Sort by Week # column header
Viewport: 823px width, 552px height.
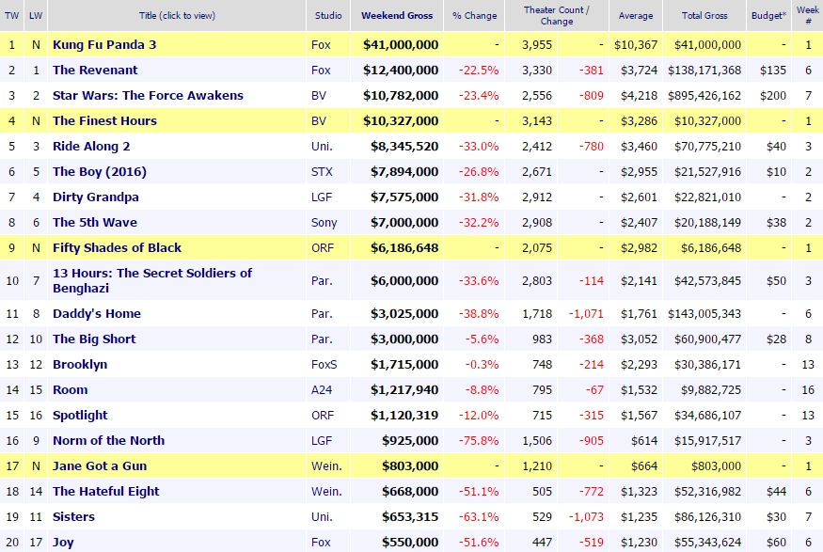click(808, 15)
